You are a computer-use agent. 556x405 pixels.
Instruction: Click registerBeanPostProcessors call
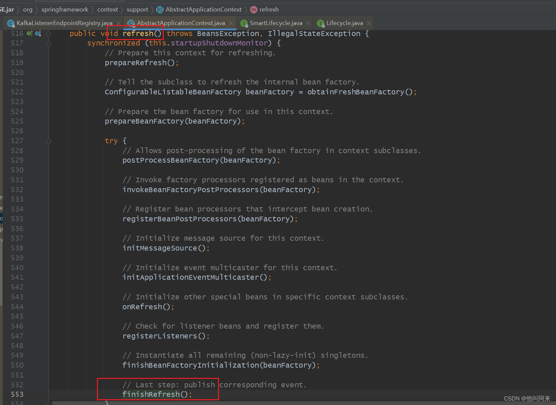[208, 219]
